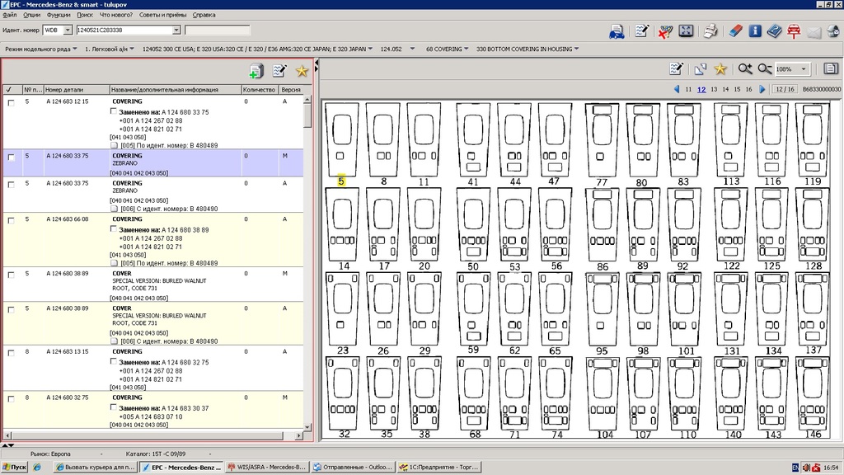Open the WDB prefix dropdown
This screenshot has width=844, height=475.
click(68, 31)
